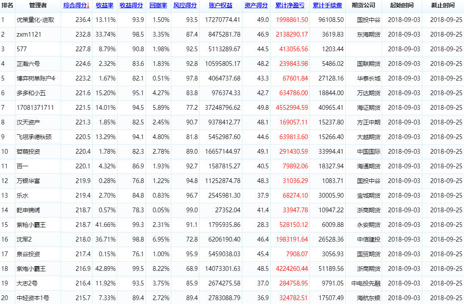The height and width of the screenshot is (304, 464).
Task: Select manager 芷瀚六号
Action: (x=28, y=64)
